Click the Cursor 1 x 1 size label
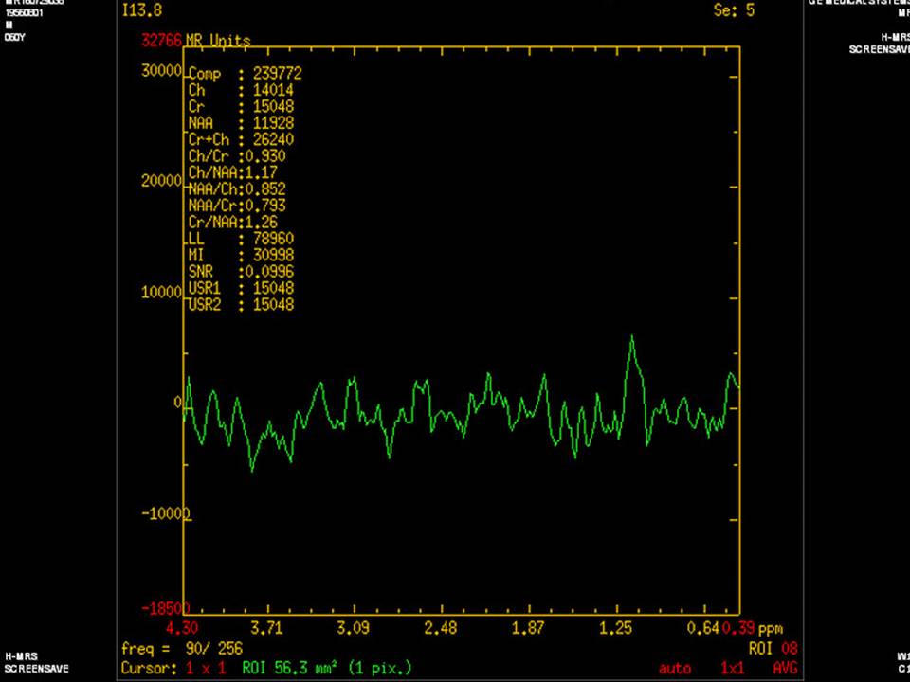 click(173, 668)
